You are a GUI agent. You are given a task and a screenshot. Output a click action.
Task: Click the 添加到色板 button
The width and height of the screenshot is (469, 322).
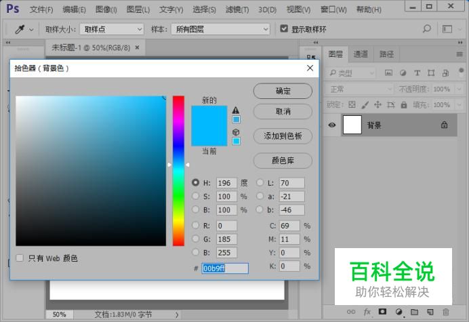point(283,136)
